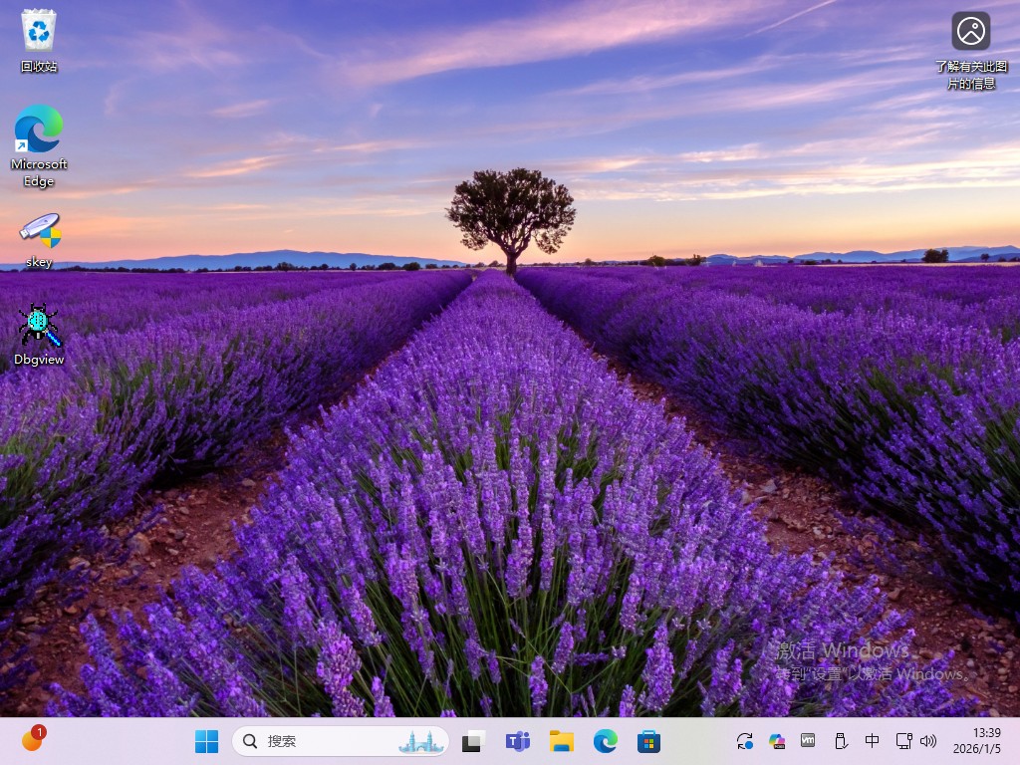
Task: Toggle the Chinese input method indicator
Action: tap(872, 741)
